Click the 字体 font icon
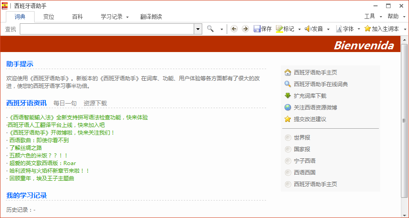This screenshot has width=409, height=218. pos(339,29)
